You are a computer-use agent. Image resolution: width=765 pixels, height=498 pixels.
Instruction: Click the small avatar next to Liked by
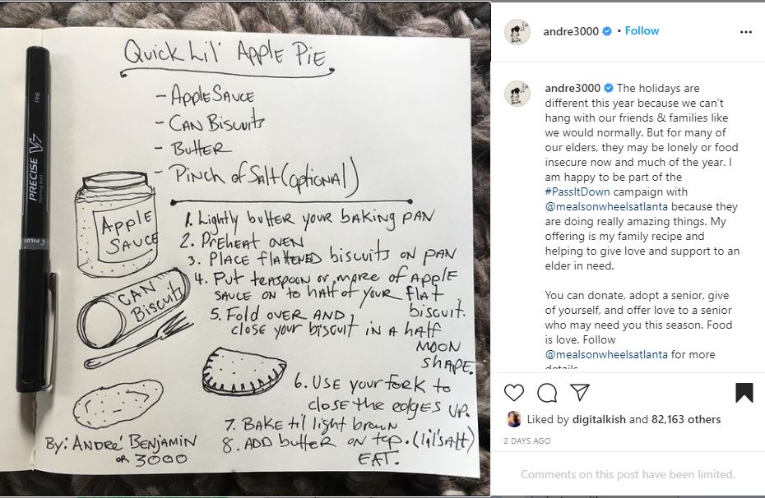514,419
